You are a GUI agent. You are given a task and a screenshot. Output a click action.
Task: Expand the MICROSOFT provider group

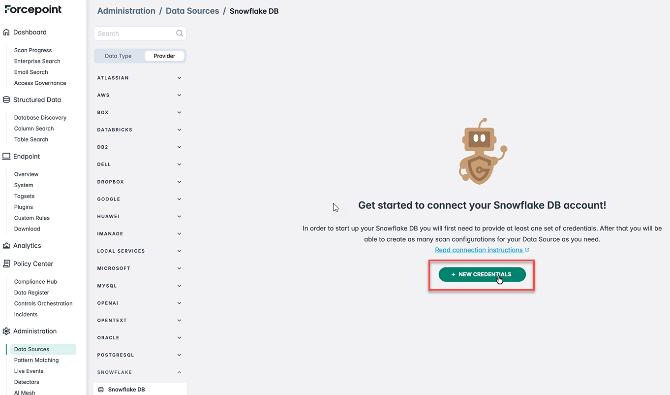(179, 268)
